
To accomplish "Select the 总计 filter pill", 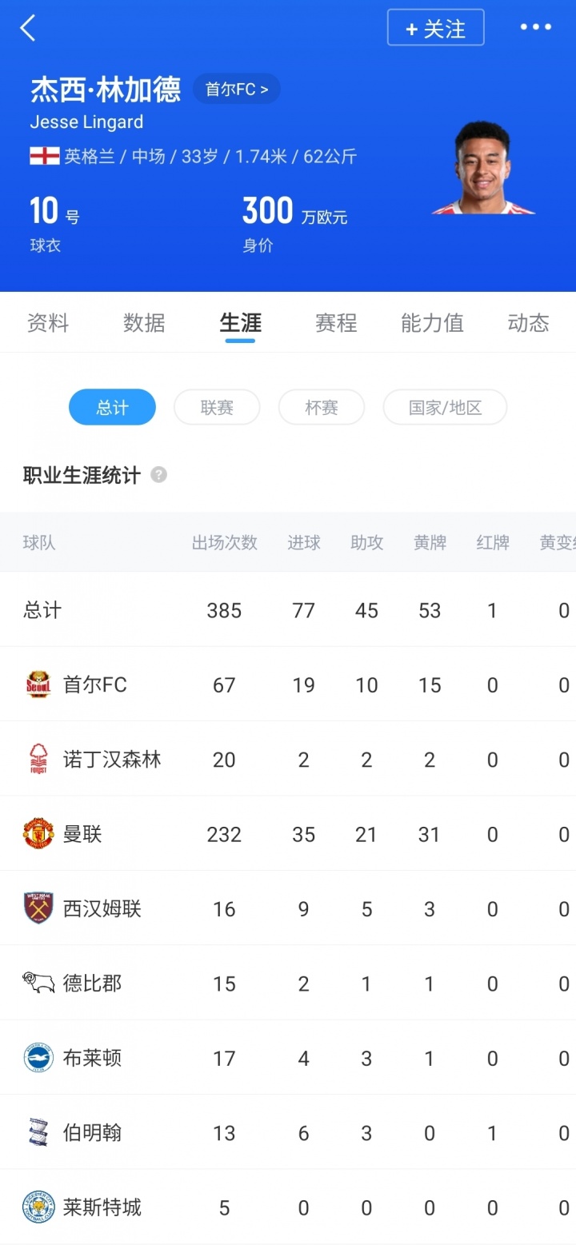I will (x=112, y=408).
